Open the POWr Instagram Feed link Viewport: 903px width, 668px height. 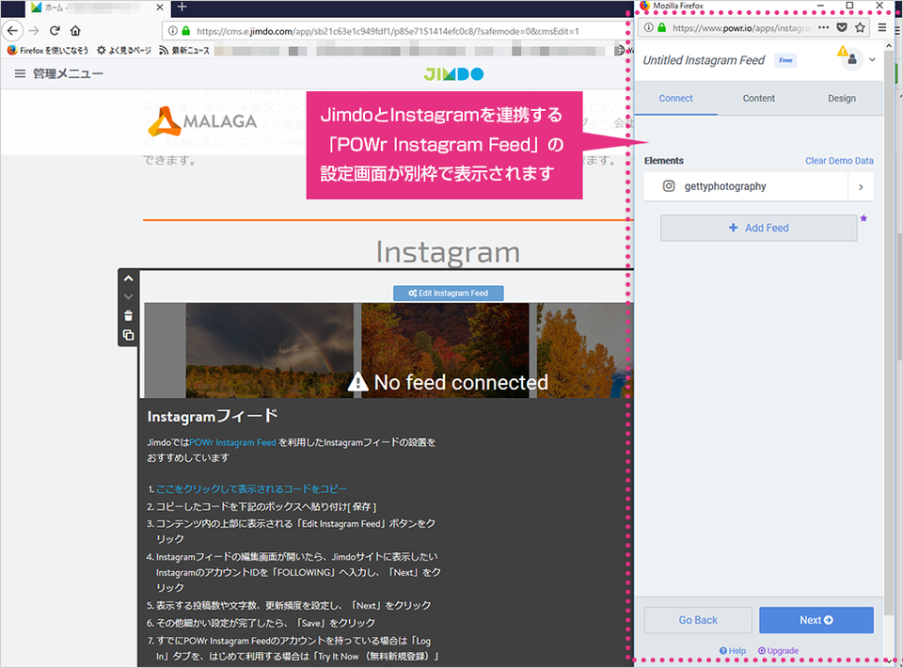(x=232, y=442)
